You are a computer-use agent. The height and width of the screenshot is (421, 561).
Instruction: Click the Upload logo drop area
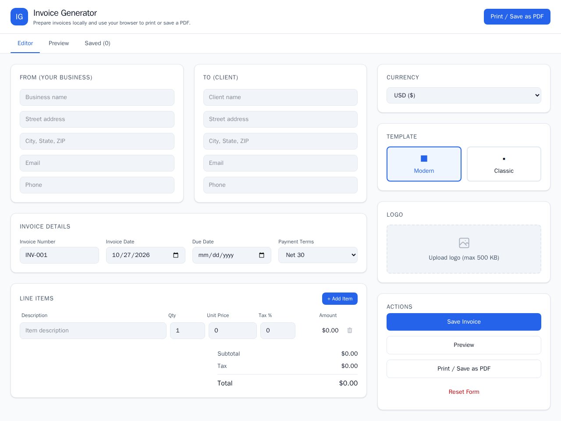(x=464, y=249)
